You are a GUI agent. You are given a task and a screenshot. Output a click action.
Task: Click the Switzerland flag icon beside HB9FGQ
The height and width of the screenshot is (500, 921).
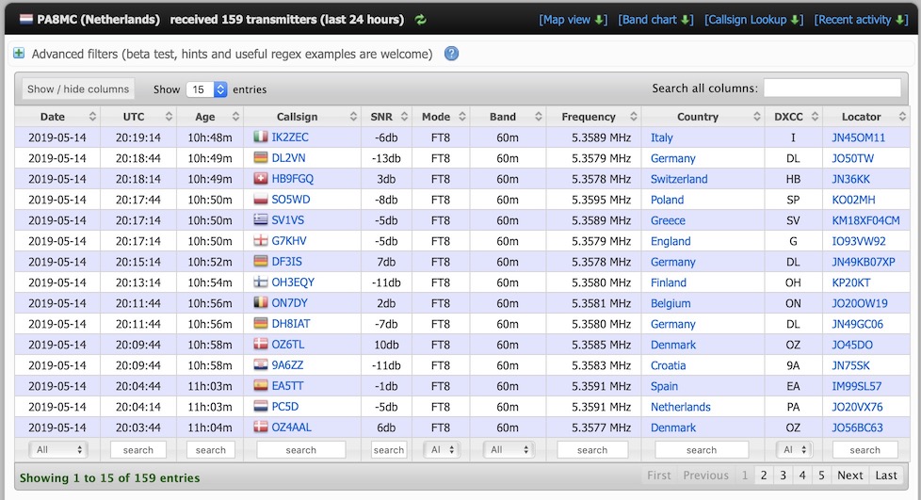[x=261, y=179]
